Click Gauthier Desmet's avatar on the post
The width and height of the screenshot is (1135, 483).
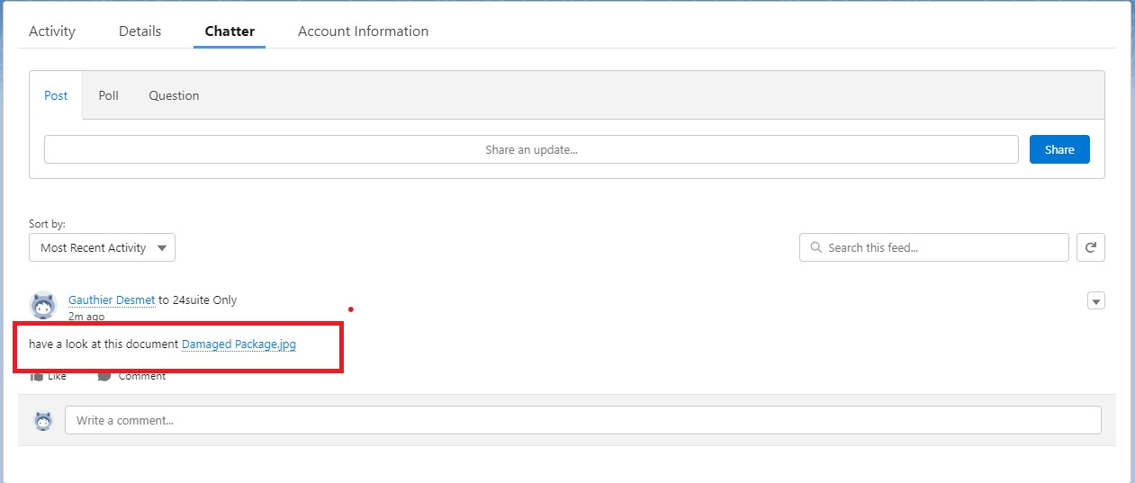43,305
